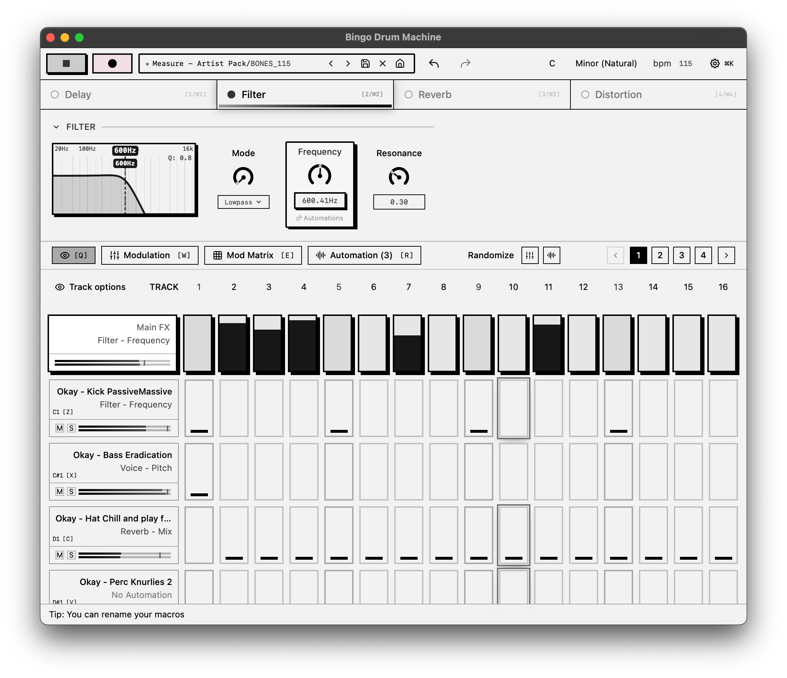Click the home icon in the preset bar

click(400, 63)
